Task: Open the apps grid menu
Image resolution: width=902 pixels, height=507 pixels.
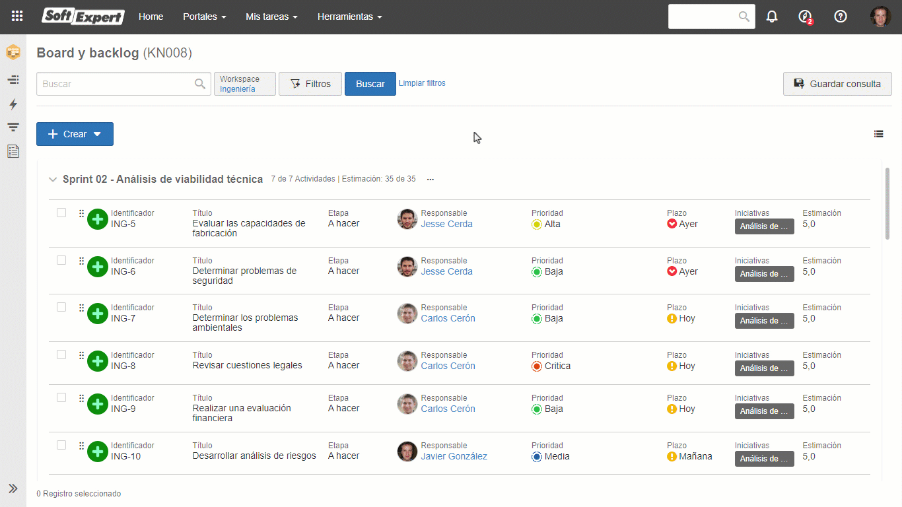Action: [17, 17]
